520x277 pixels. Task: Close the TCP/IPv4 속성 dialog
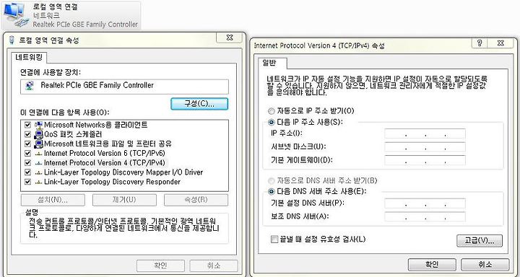point(500,43)
